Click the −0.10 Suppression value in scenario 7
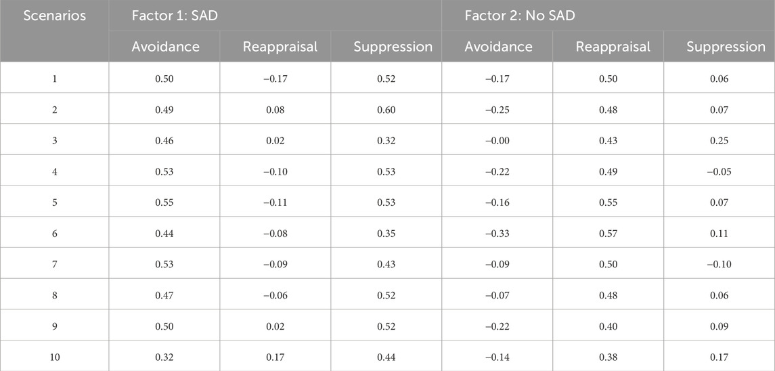Screen dimensions: 775x371 [x=719, y=264]
